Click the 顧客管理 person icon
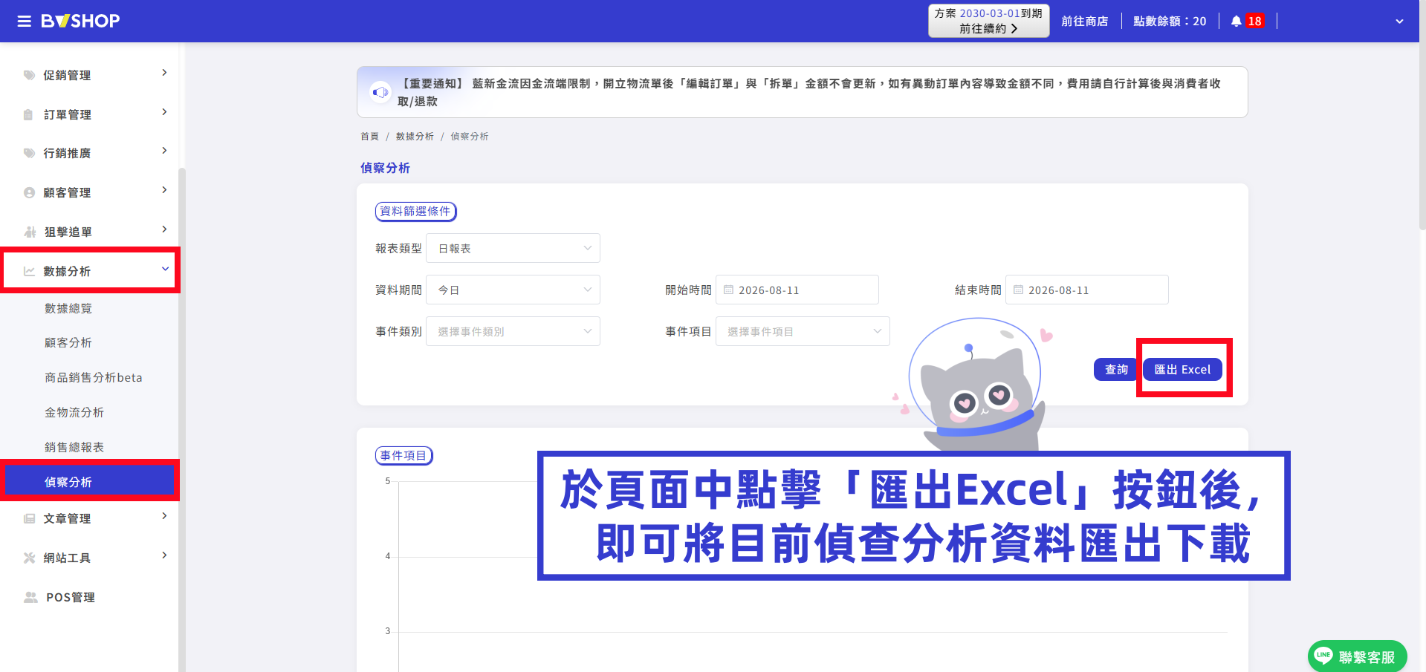The height and width of the screenshot is (672, 1426). coord(29,192)
